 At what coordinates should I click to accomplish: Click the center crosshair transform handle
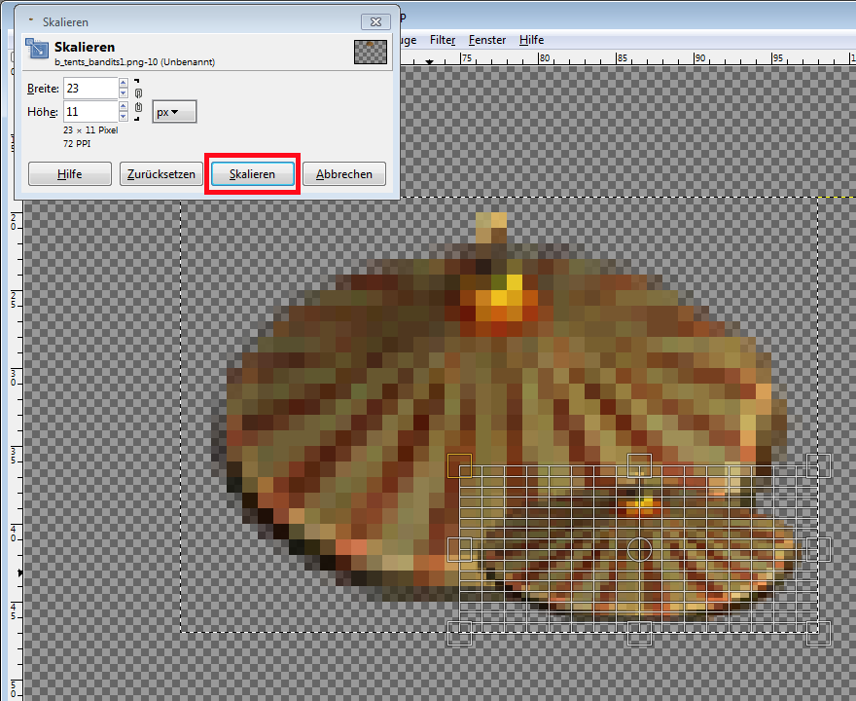click(639, 549)
